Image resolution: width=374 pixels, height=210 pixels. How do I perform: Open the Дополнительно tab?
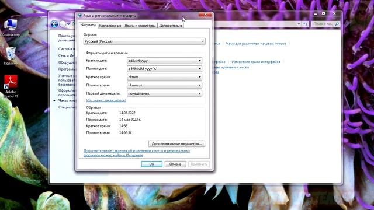171,26
